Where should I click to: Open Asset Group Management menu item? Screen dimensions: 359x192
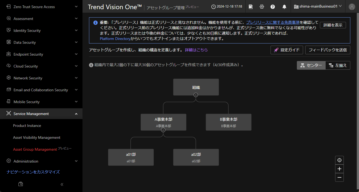(35, 149)
